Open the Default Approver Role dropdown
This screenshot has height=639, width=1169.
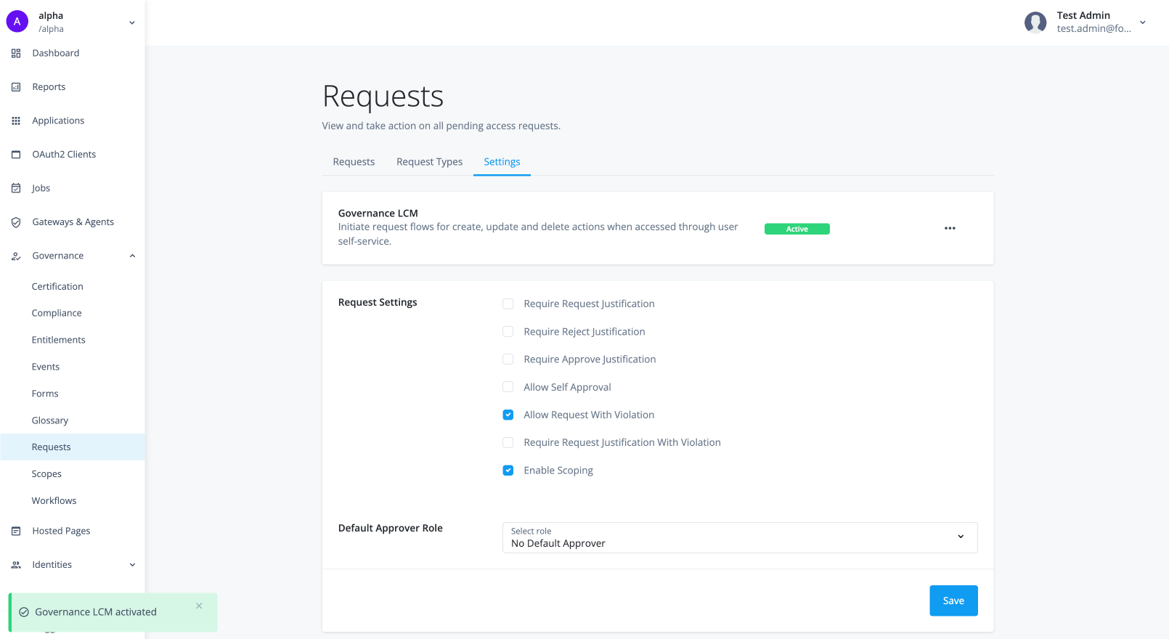click(739, 537)
